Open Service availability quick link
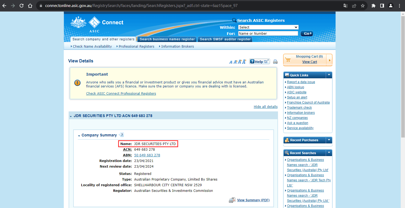Image resolution: width=405 pixels, height=208 pixels. click(300, 128)
